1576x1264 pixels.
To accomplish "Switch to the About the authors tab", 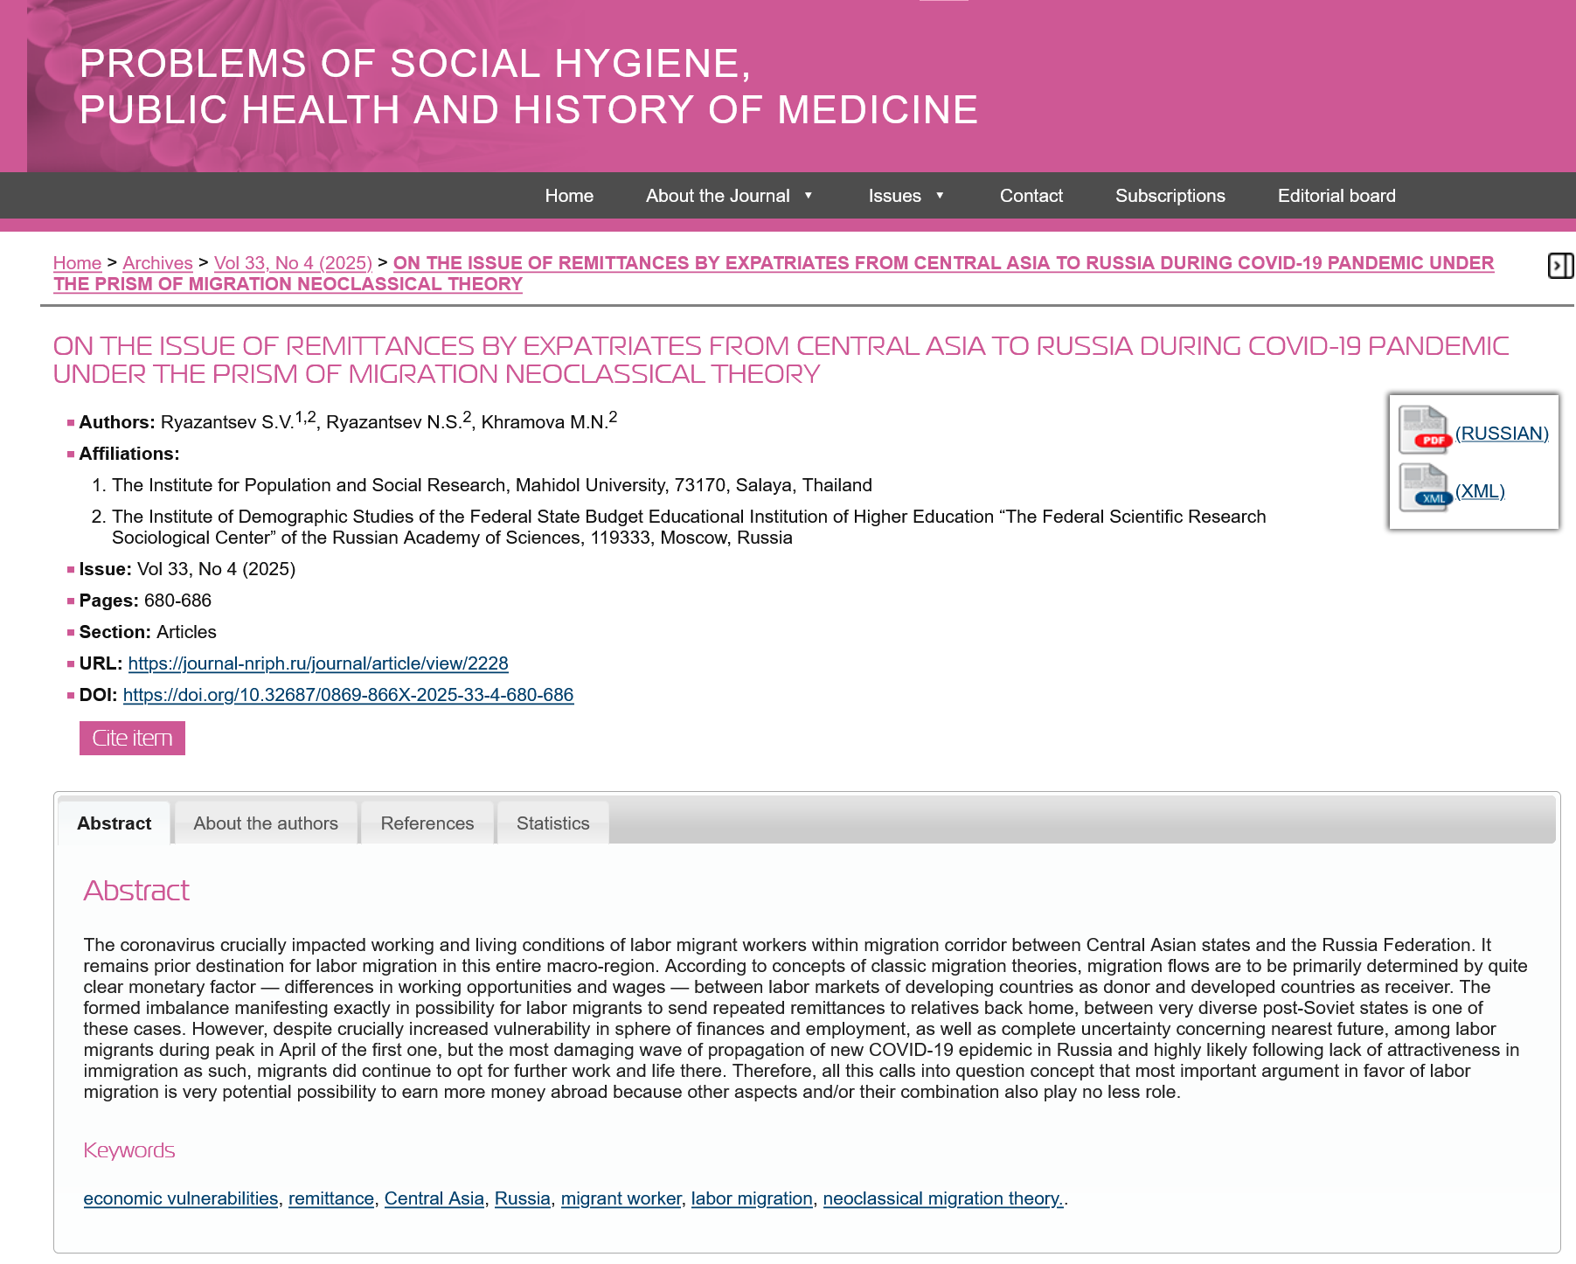I will point(266,823).
